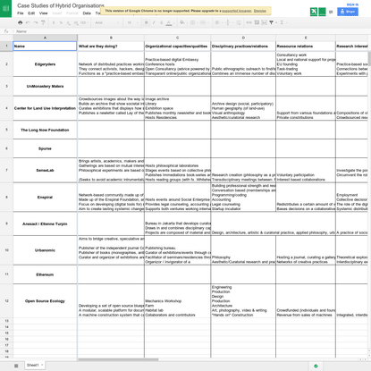
Task: Click the blue Share button
Action: tap(348, 12)
